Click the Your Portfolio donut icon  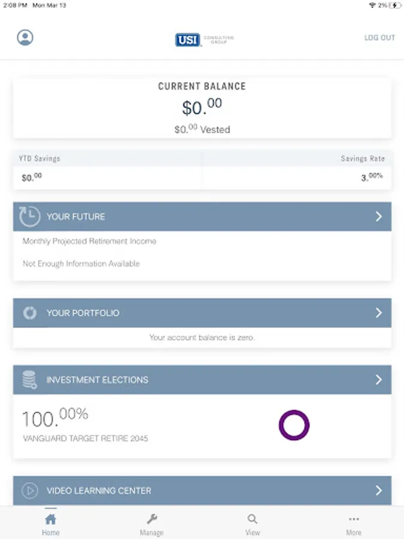(29, 313)
